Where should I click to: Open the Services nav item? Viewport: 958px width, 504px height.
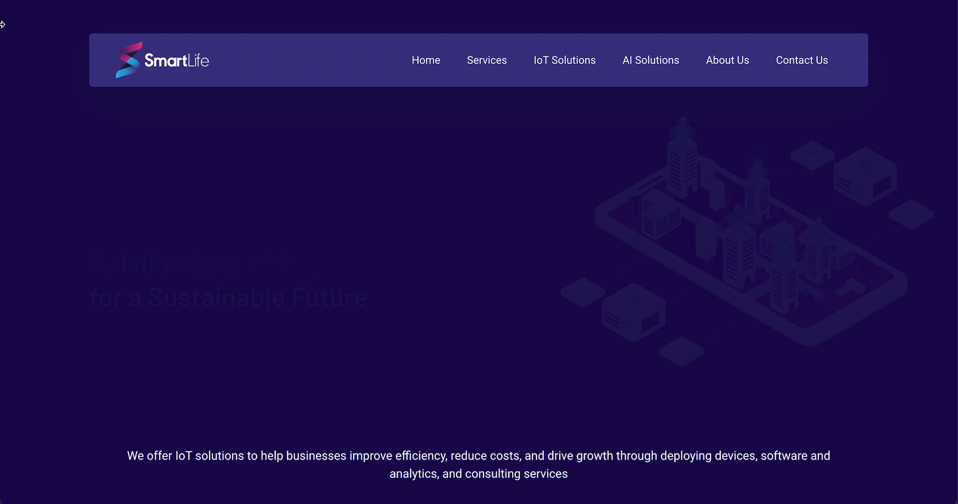pyautogui.click(x=486, y=60)
